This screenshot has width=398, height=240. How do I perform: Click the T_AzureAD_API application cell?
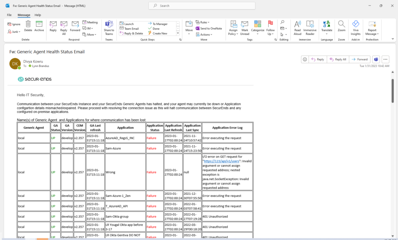click(x=126, y=206)
